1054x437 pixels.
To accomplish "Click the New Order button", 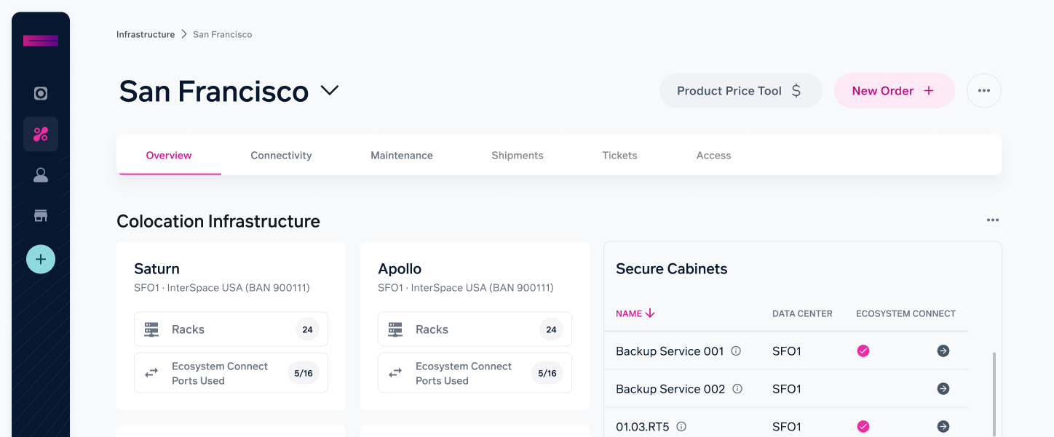I will (895, 91).
